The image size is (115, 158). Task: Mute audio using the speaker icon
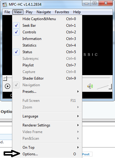(x=90, y=86)
